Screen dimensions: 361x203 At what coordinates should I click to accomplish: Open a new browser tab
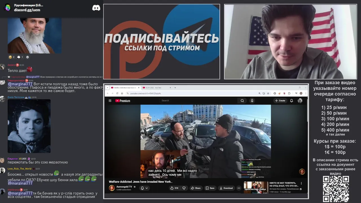[175, 88]
